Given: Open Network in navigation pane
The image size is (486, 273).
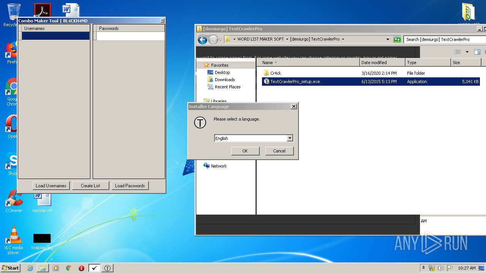Looking at the screenshot, I should coord(219,166).
